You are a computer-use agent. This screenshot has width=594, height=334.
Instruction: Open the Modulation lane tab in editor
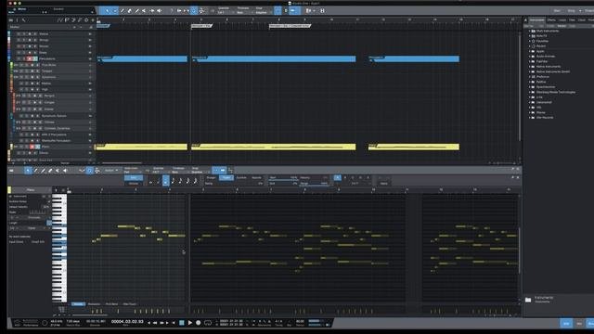pos(94,304)
